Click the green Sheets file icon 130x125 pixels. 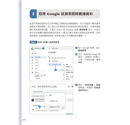pos(49,64)
